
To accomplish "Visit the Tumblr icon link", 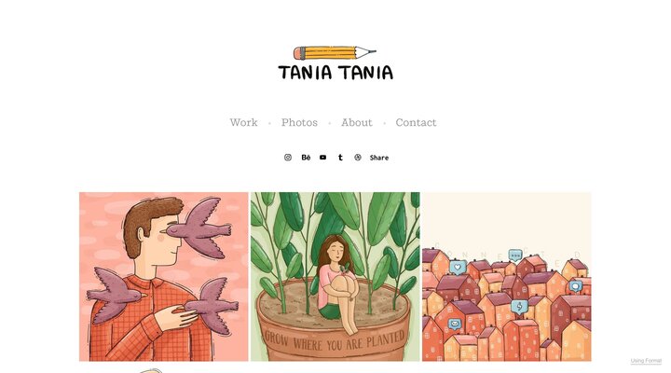I will (x=340, y=158).
